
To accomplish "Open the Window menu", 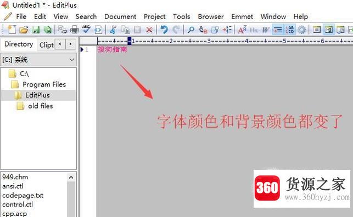I will pos(273,16).
